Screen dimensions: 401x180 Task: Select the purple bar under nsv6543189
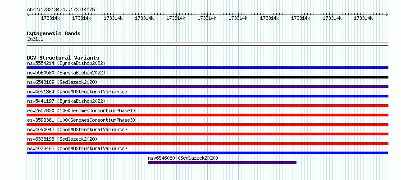(207, 87)
